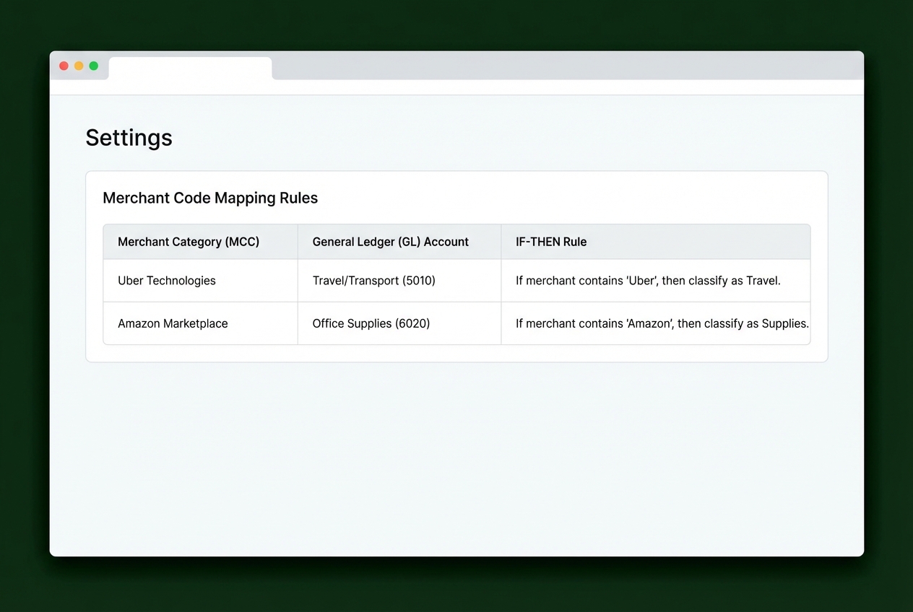Select the "Merchant Code Mapping Rules" title
Image resolution: width=913 pixels, height=612 pixels.
click(210, 198)
